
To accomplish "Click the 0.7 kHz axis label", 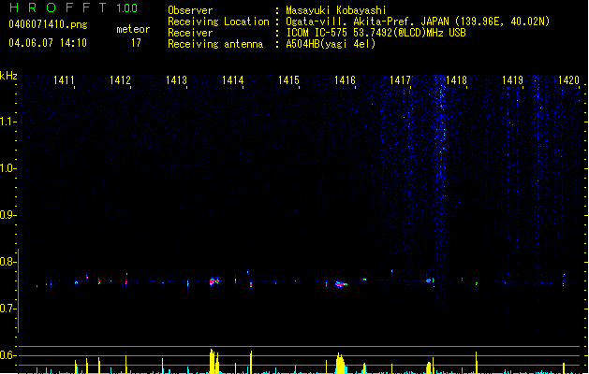I will pos(7,309).
